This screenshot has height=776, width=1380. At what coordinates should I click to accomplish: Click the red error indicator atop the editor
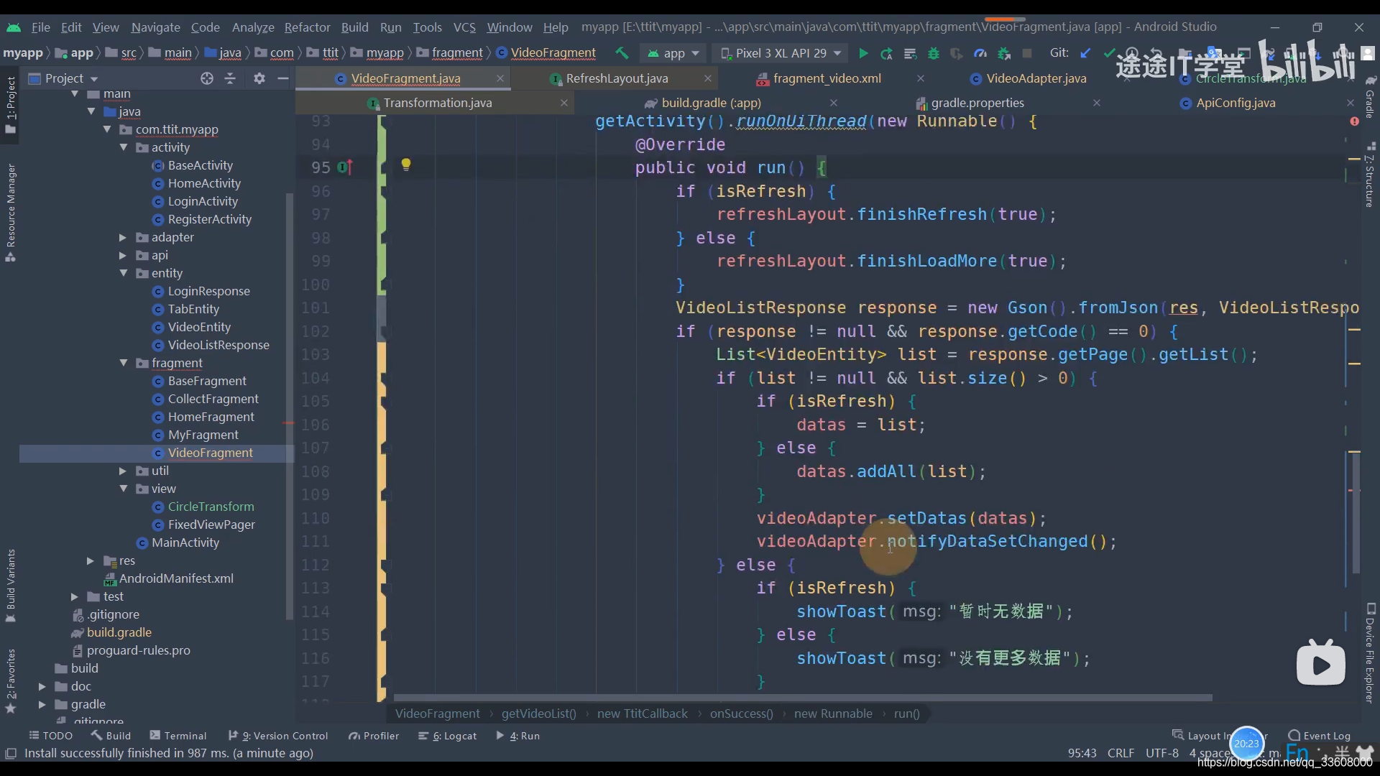(1354, 121)
